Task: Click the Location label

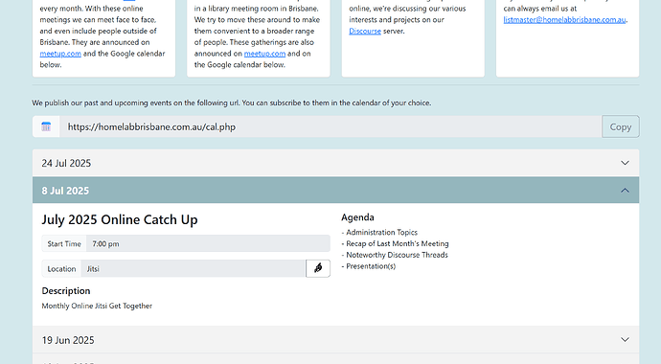Action: coord(61,268)
